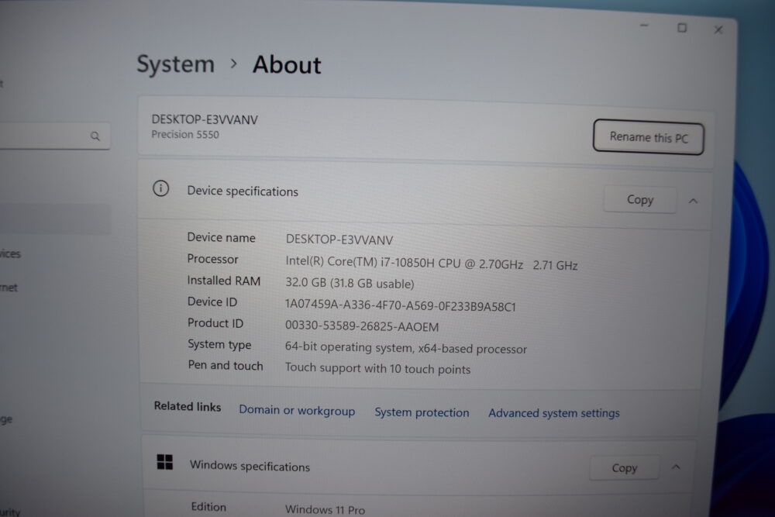Image resolution: width=775 pixels, height=517 pixels.
Task: Click the search magnifier icon in the sidebar
Action: pyautogui.click(x=95, y=136)
